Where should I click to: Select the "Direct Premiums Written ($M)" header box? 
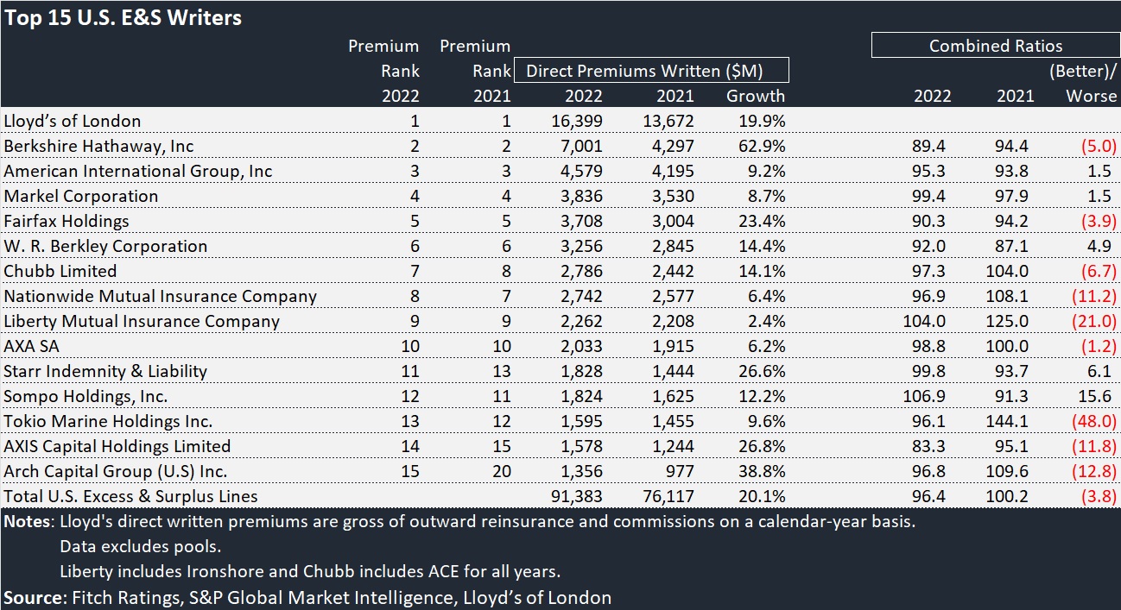tap(651, 71)
